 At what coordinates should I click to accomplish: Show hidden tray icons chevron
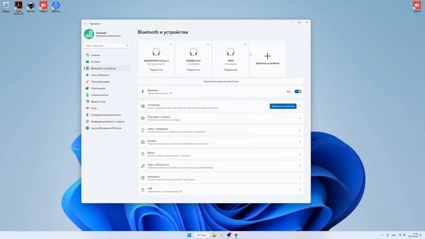coord(382,235)
